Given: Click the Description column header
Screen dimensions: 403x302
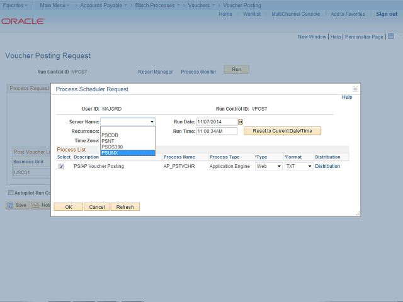Looking at the screenshot, I should [x=86, y=157].
